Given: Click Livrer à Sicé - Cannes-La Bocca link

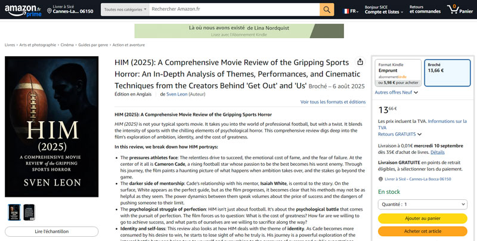Looking at the screenshot, I should pos(418,179).
